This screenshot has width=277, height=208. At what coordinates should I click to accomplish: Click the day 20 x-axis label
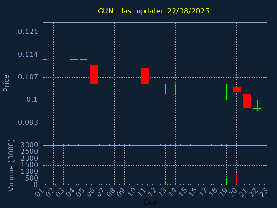[233, 192]
